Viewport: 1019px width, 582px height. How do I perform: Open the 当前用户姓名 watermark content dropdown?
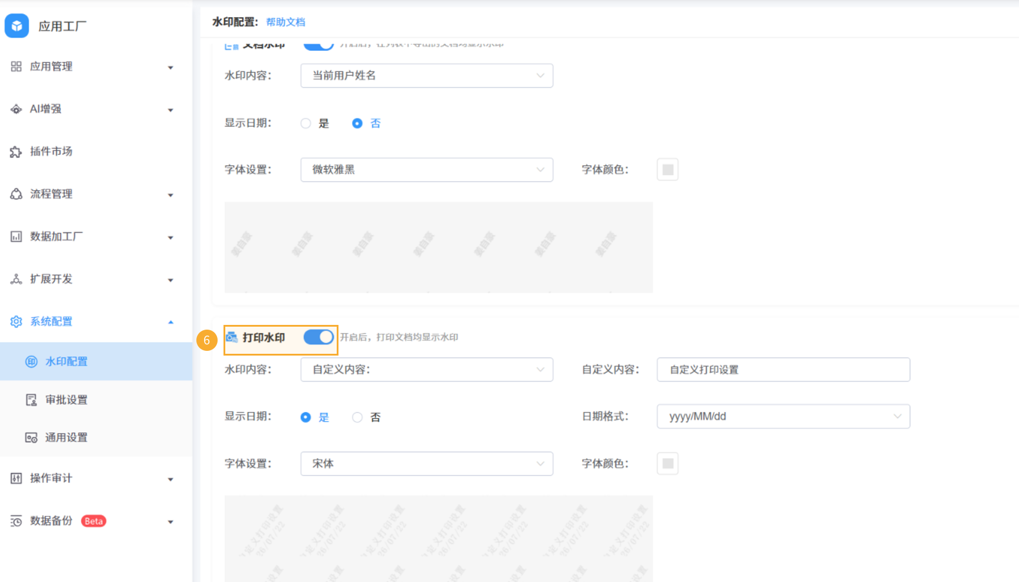point(427,75)
